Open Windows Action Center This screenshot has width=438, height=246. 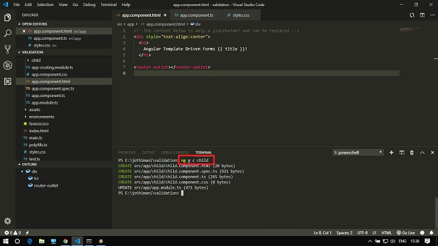[427, 241]
